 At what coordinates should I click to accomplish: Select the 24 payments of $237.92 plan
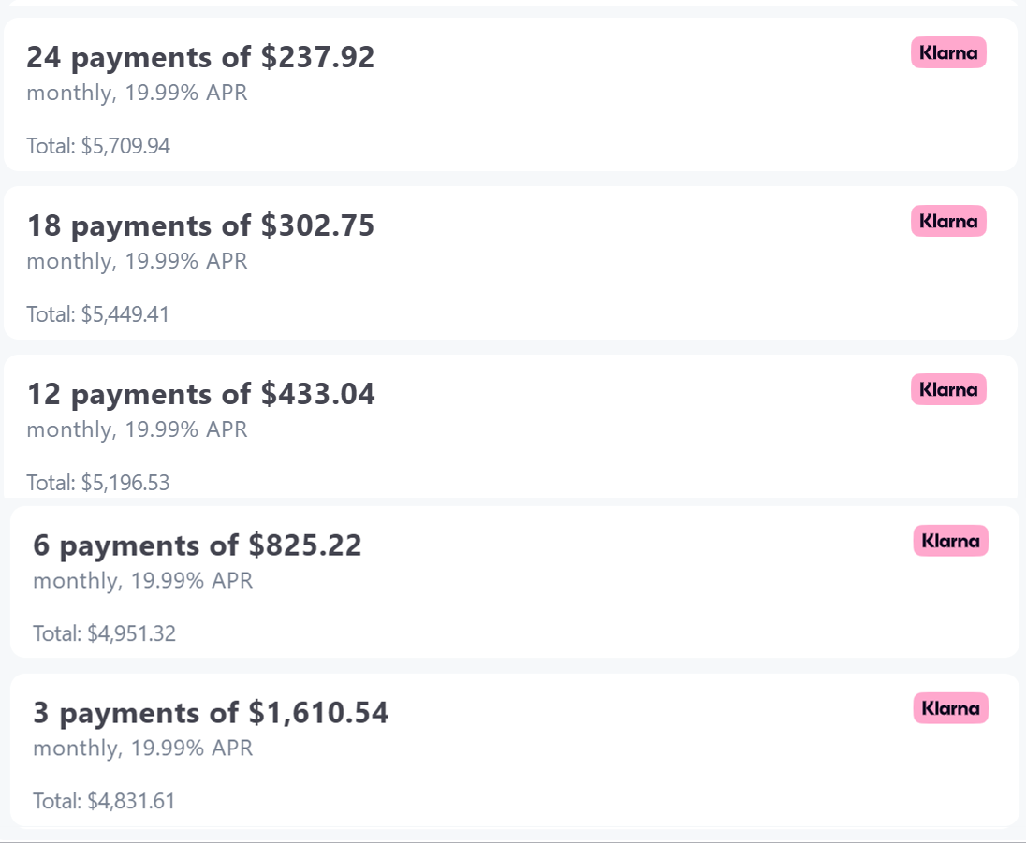510,94
